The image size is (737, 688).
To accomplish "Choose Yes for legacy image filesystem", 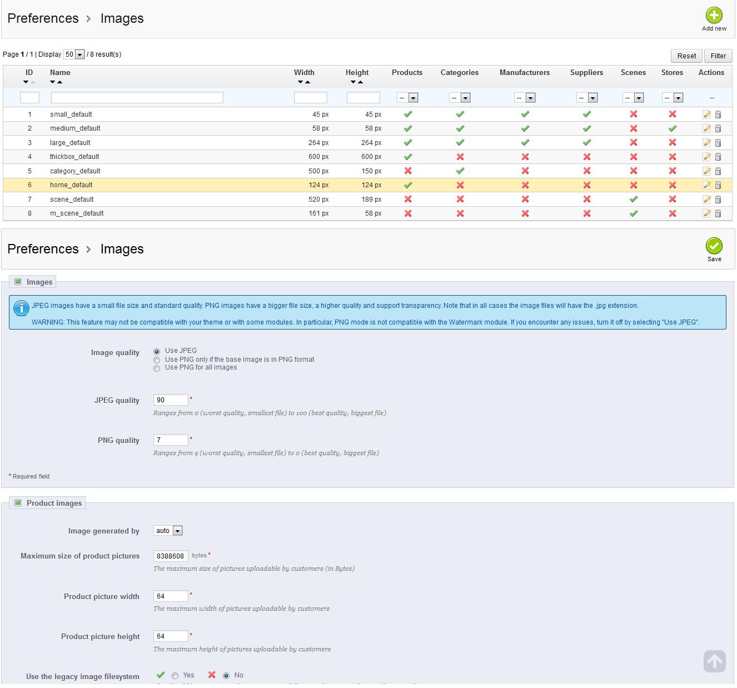I will coord(175,676).
